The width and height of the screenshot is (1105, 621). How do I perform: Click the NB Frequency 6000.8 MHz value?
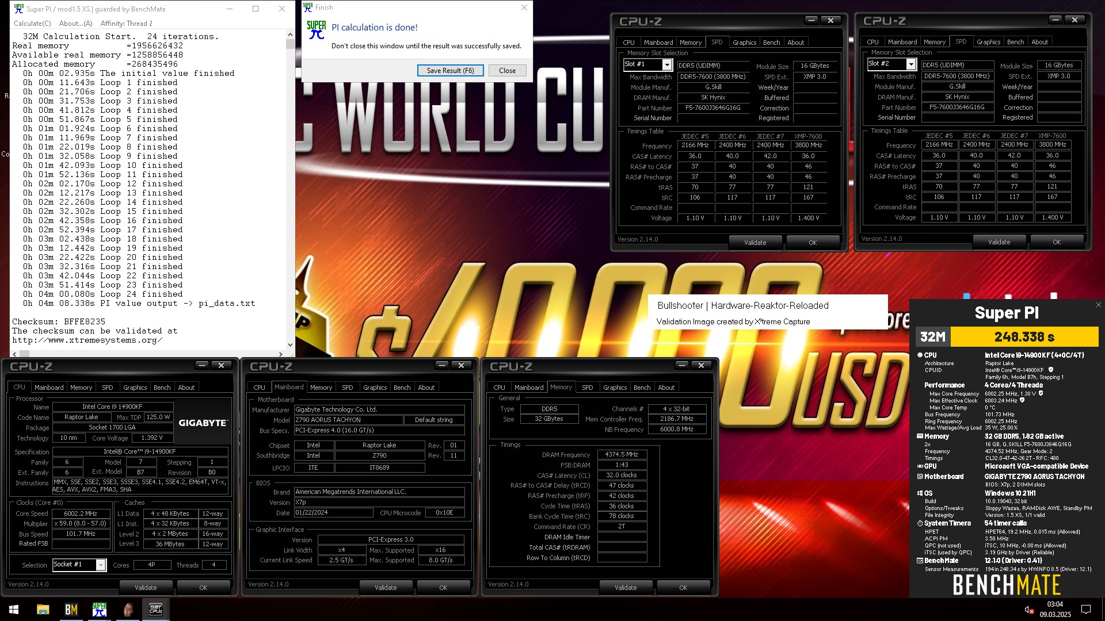pos(677,430)
